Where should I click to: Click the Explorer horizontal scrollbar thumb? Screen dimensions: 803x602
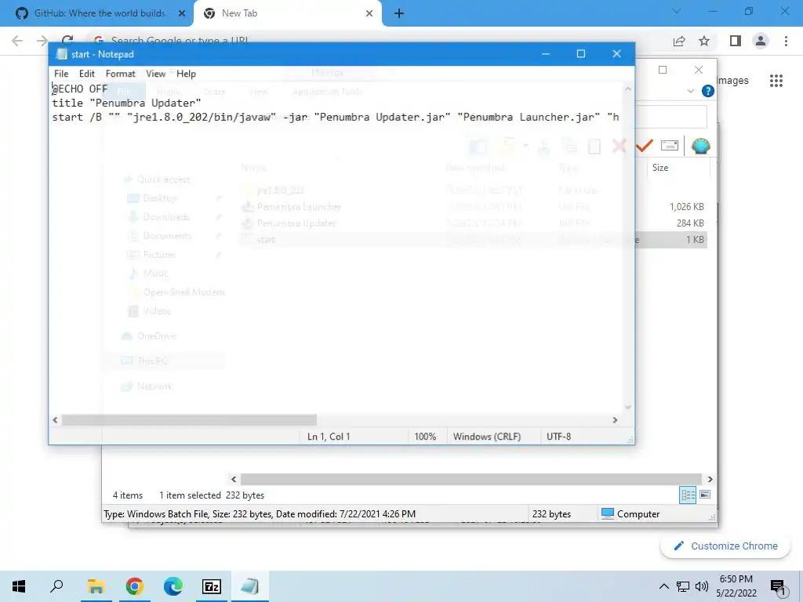[471, 479]
